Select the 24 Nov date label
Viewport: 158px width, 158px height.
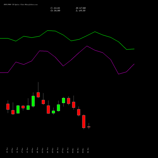(x=47, y=150)
